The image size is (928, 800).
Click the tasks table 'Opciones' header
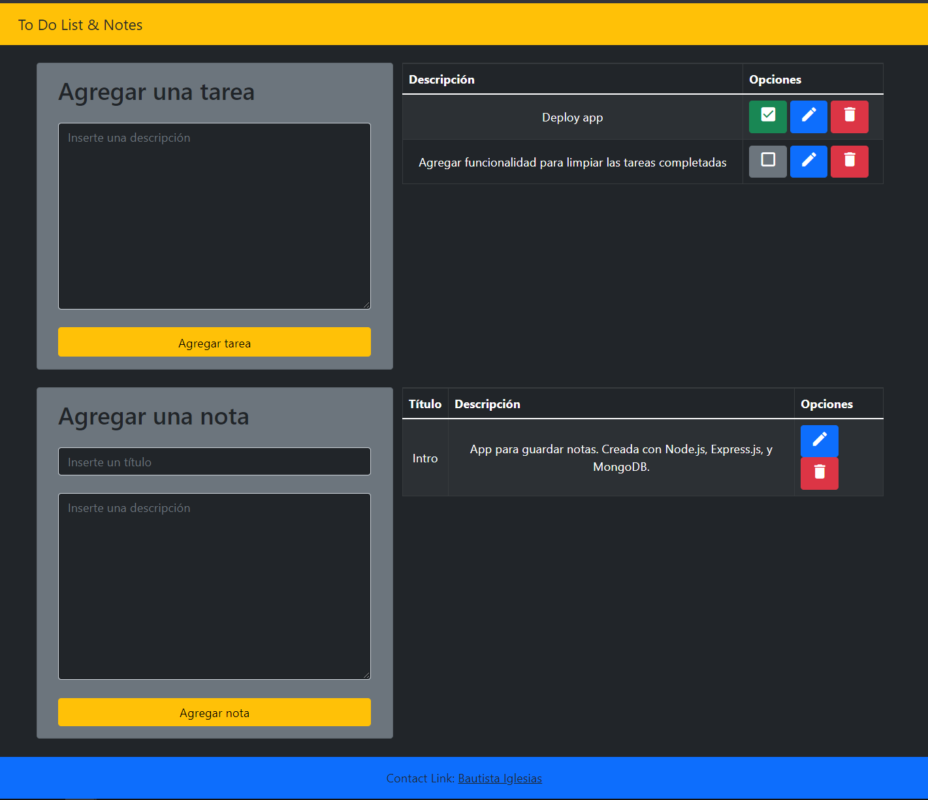[x=775, y=80]
